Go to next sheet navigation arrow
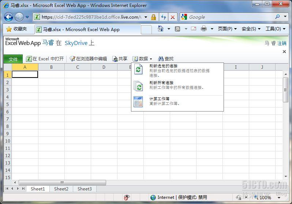This screenshot has width=292, height=204. pos(18,189)
